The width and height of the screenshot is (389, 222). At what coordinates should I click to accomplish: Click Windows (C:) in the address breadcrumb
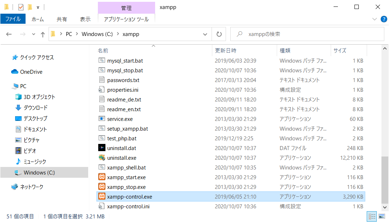pos(97,34)
